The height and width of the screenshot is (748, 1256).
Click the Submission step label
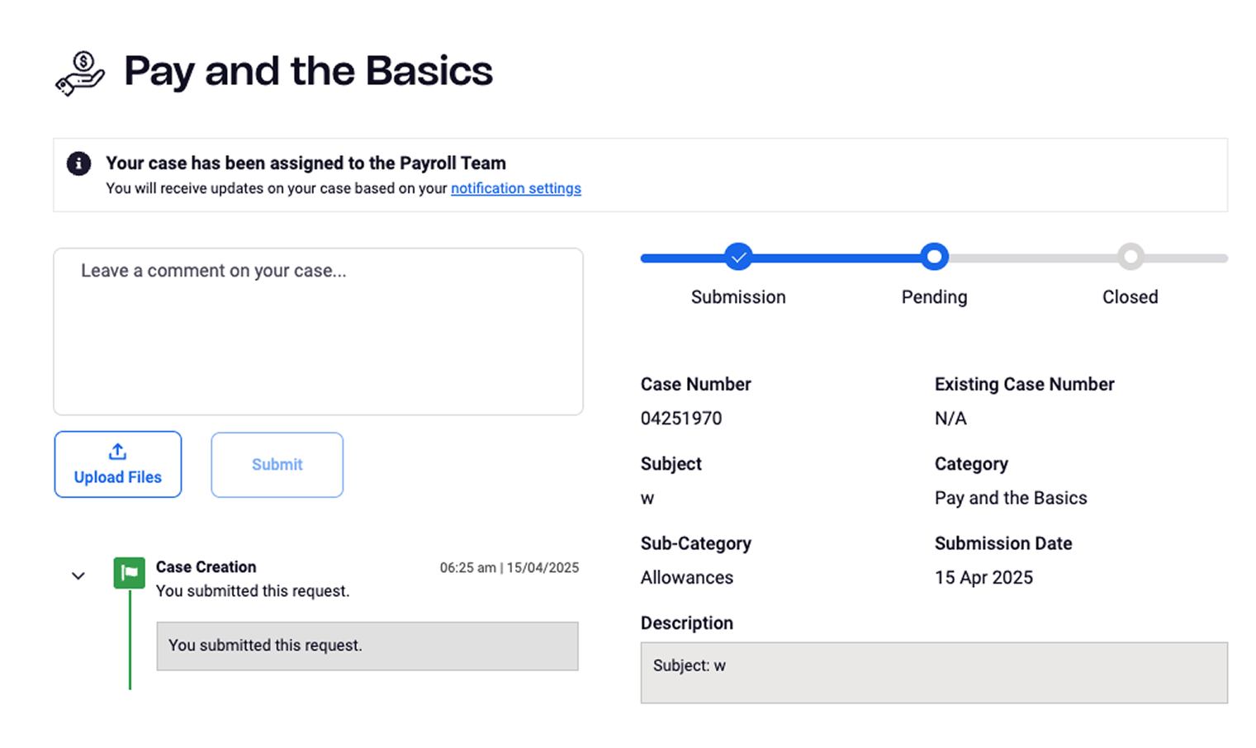pos(738,297)
